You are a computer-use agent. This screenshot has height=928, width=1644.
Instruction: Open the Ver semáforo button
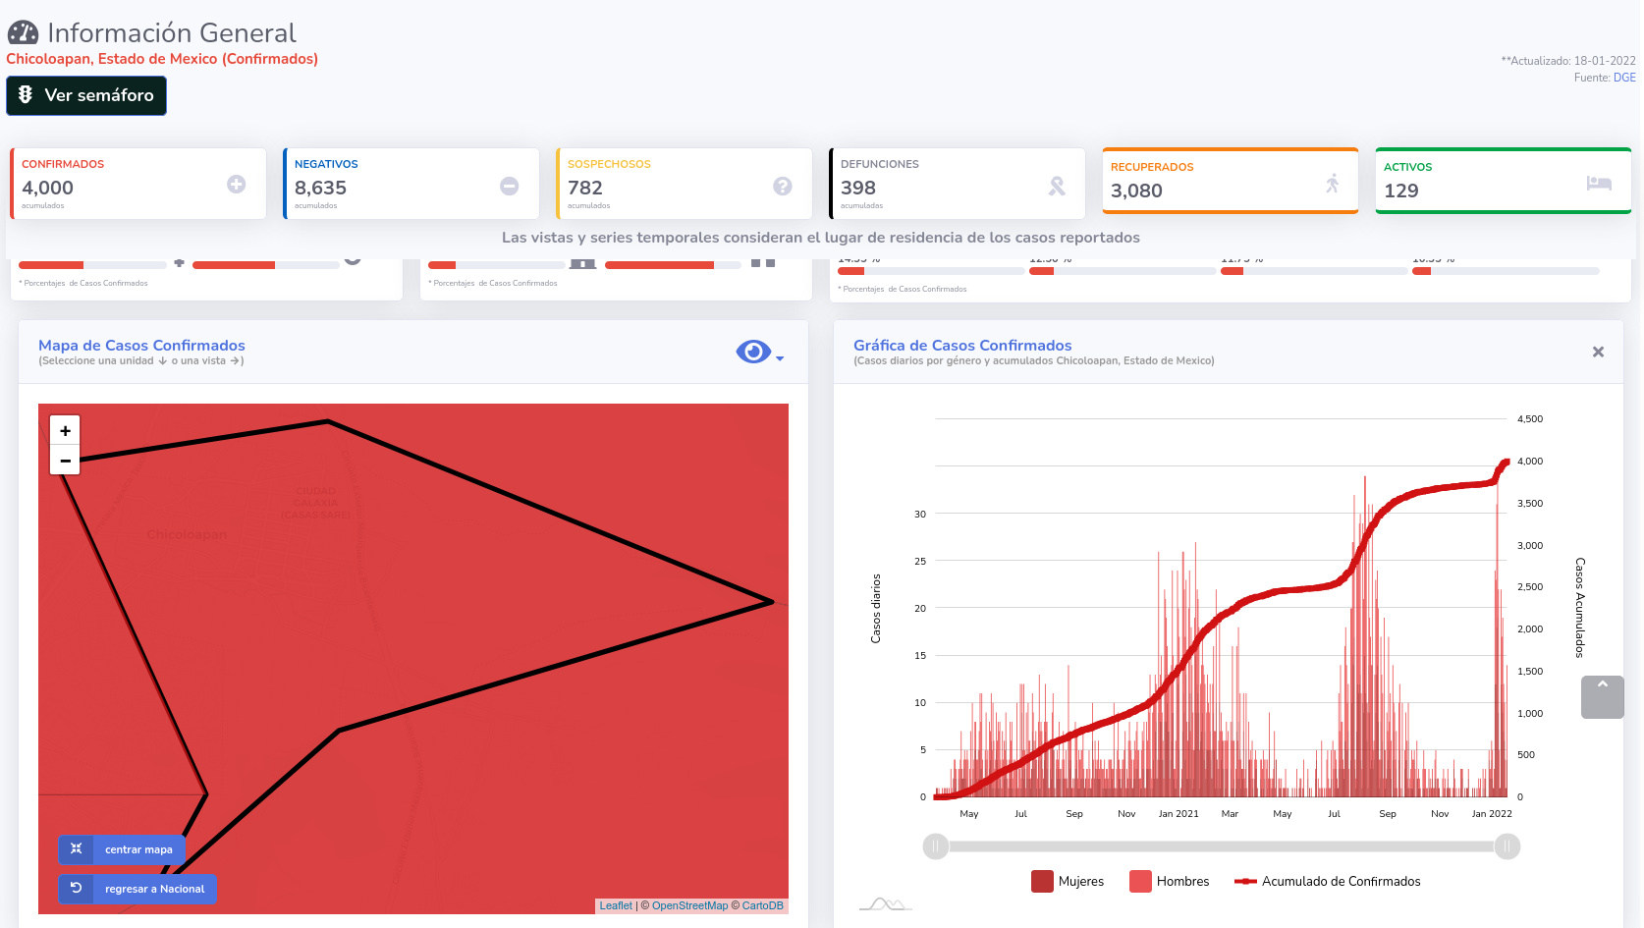[x=86, y=95]
